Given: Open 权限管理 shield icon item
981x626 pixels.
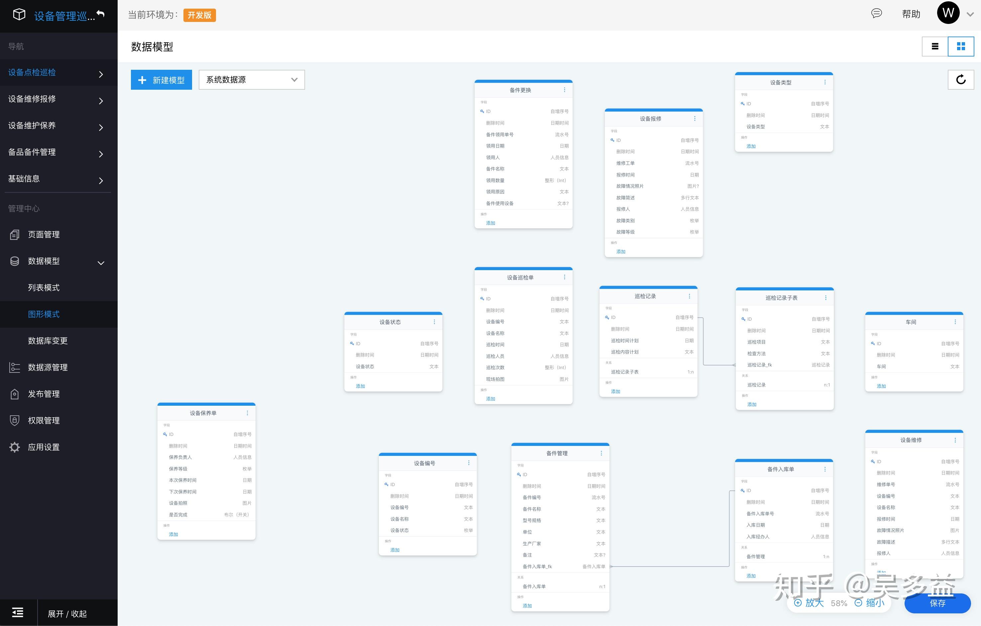Looking at the screenshot, I should (x=15, y=421).
